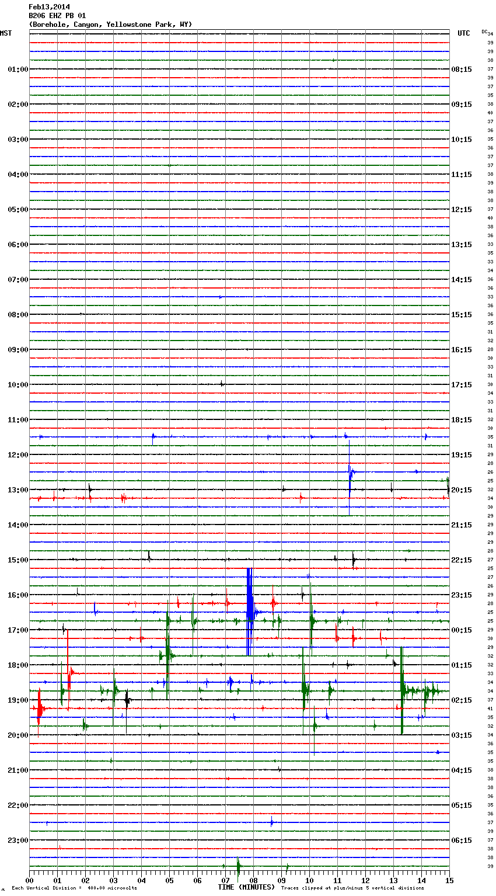Image resolution: width=496 pixels, height=896 pixels.
Task: Click the DC column header
Action: [x=484, y=31]
